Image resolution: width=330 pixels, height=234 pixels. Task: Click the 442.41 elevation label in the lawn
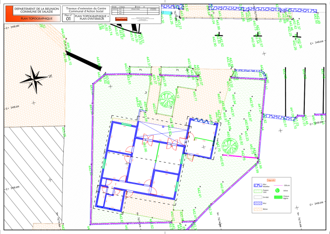(x=199, y=193)
